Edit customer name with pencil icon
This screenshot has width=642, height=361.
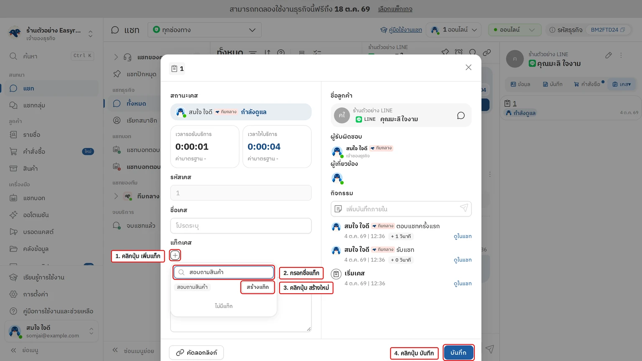pos(609,55)
